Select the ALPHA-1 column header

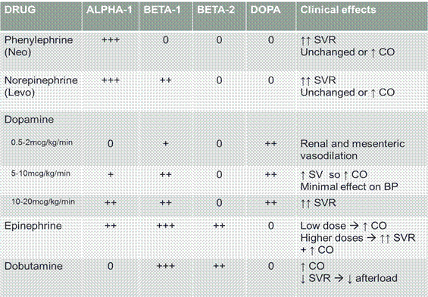point(109,10)
